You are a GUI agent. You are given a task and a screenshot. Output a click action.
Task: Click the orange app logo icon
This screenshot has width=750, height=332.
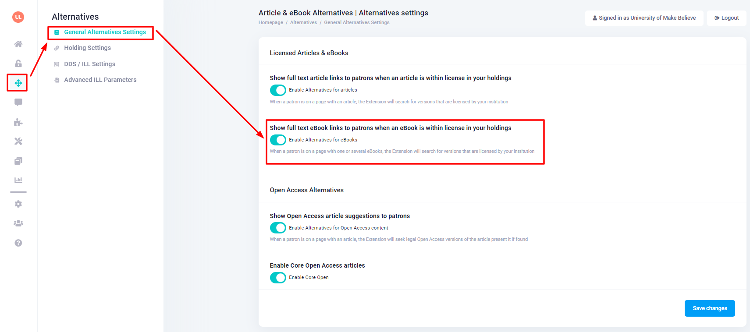18,17
